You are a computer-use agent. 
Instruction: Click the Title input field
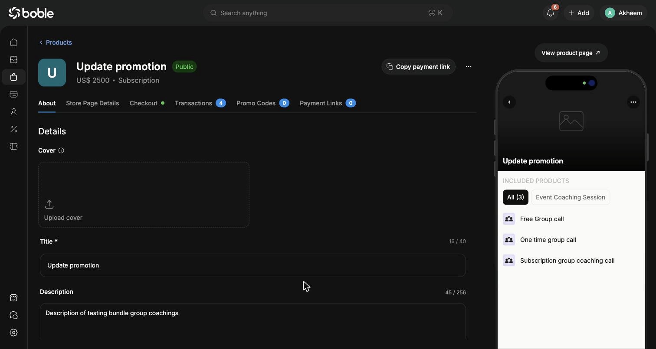coord(253,265)
